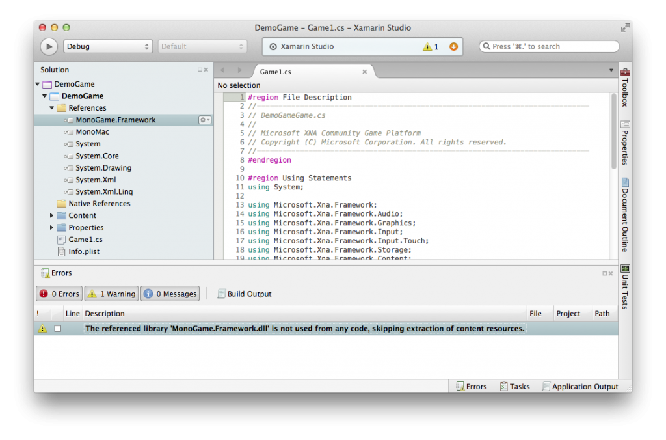The height and width of the screenshot is (440, 666).
Task: Collapse the DemoGame solution node
Action: click(38, 84)
